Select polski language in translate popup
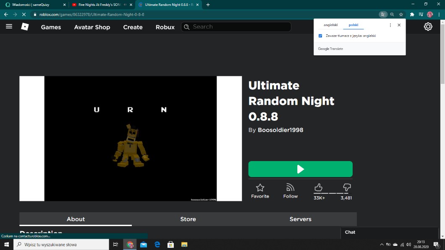This screenshot has height=250, width=445. pos(353,25)
